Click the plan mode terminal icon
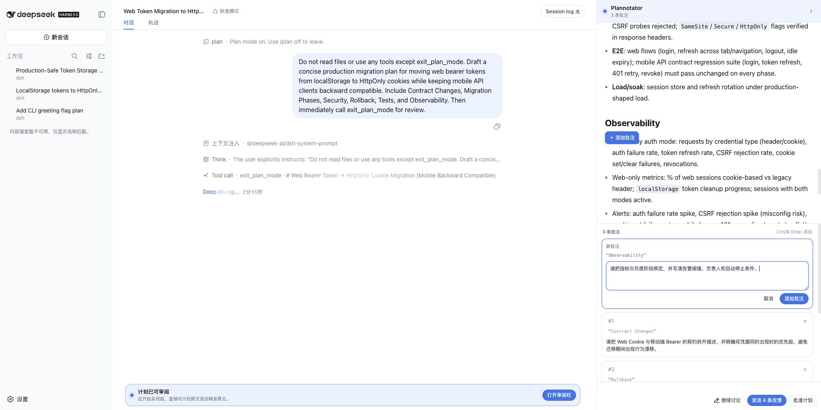The height and width of the screenshot is (410, 821). point(206,42)
